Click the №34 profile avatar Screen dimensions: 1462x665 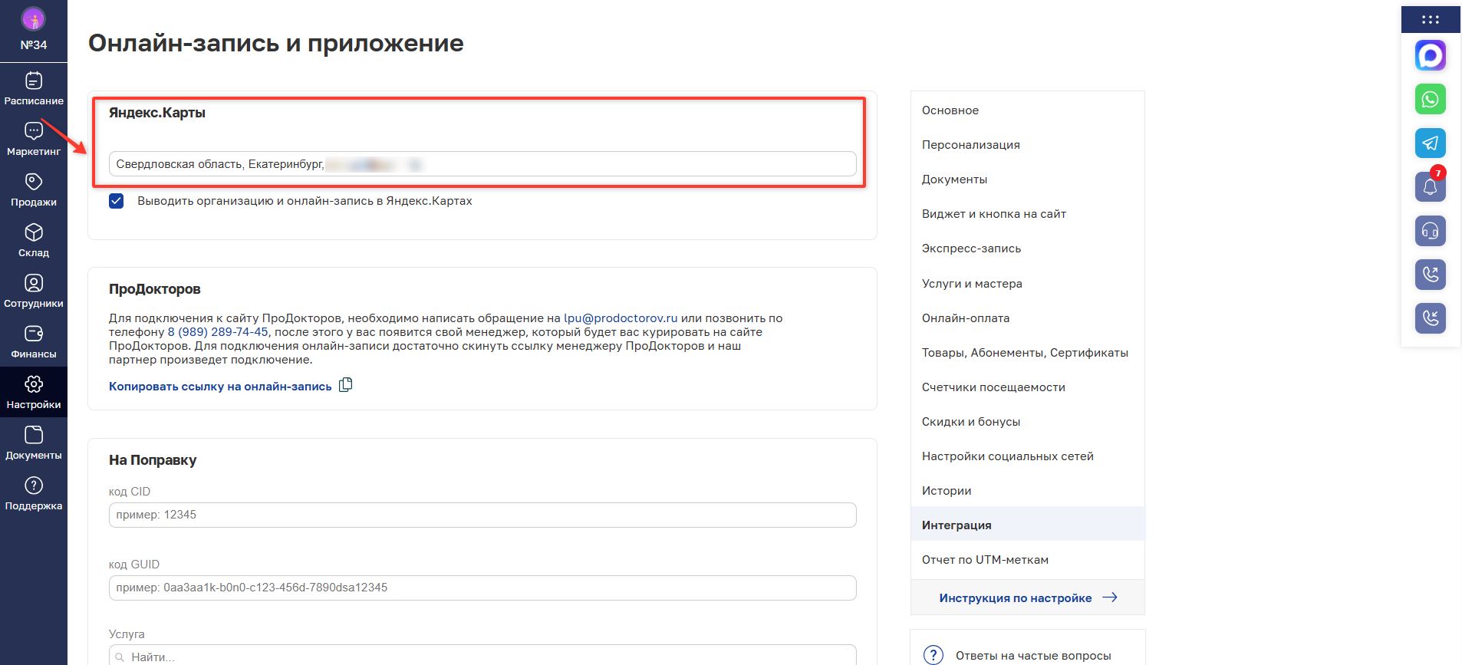point(34,19)
